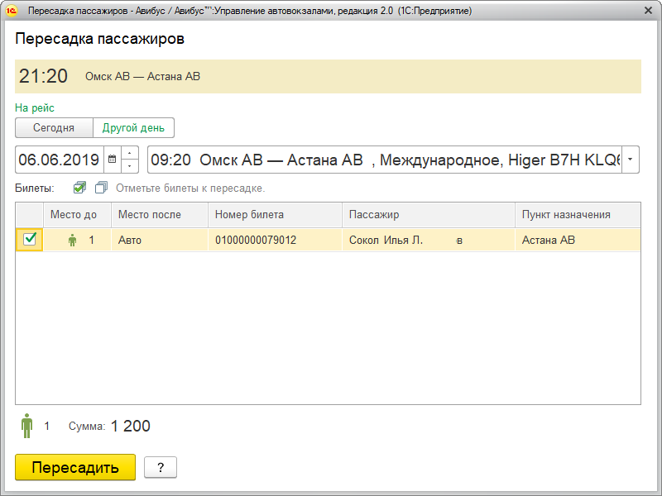662x496 pixels.
Task: Click the trip field 09:20 Омск АВ — Астана АВ
Action: click(383, 160)
